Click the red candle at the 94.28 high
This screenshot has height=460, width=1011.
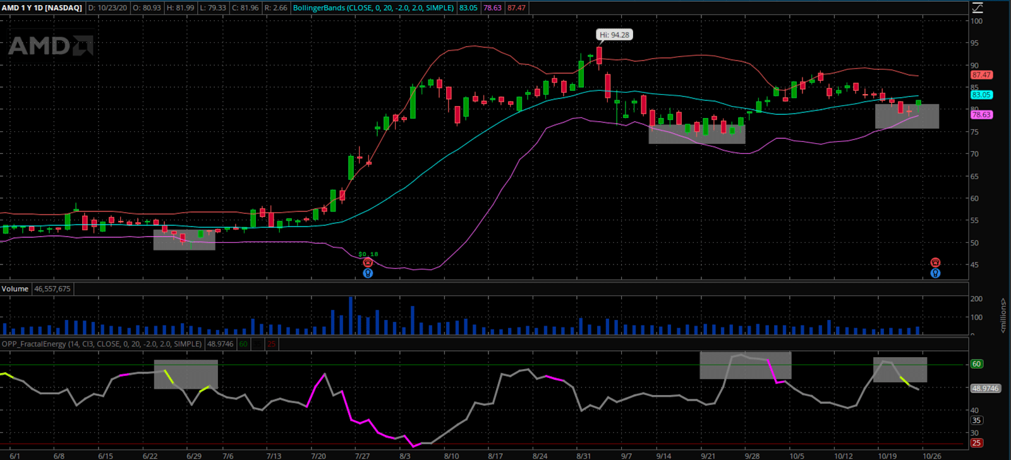[598, 56]
